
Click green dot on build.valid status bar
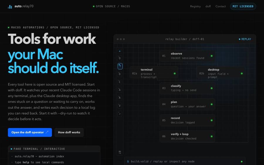tap(242, 162)
